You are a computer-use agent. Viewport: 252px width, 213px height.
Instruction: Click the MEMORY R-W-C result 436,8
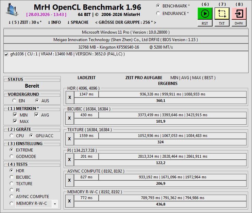point(161,204)
